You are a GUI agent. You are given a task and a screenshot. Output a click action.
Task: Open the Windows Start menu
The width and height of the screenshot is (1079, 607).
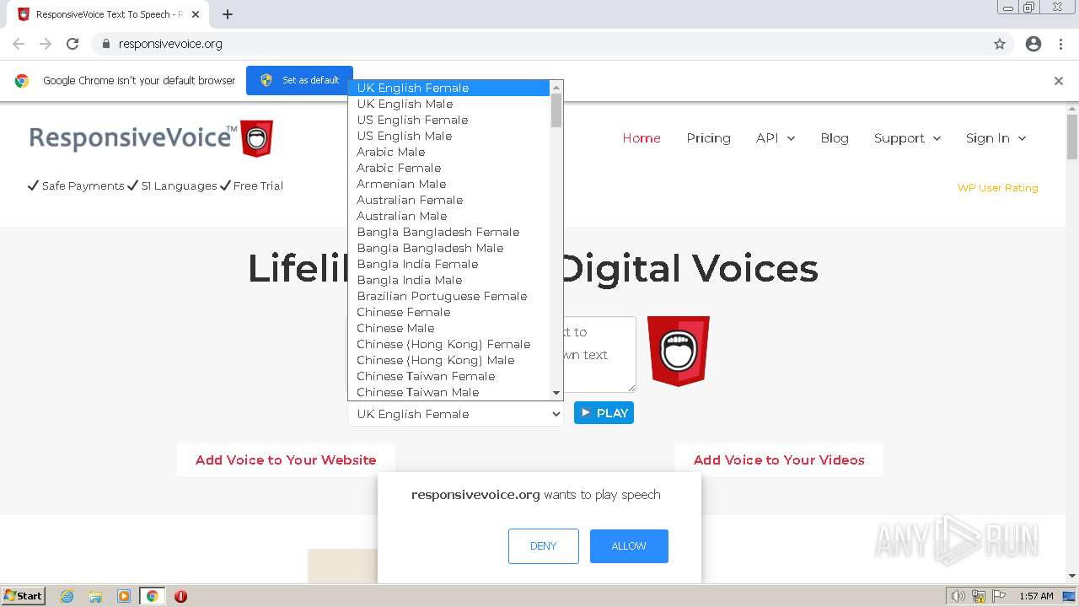[x=23, y=596]
